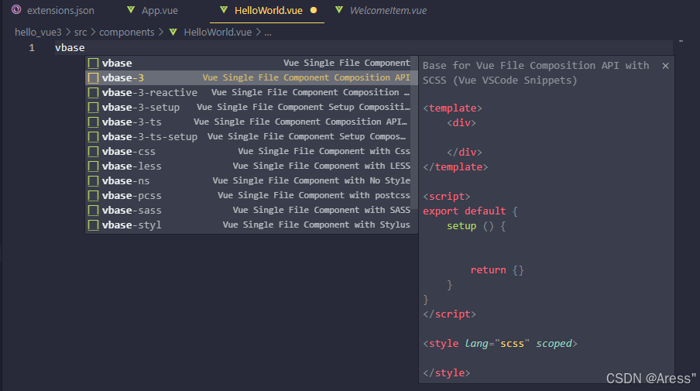700x391 pixels.
Task: Click the snippet icon beside vbase-3-ts-setup
Action: (93, 136)
